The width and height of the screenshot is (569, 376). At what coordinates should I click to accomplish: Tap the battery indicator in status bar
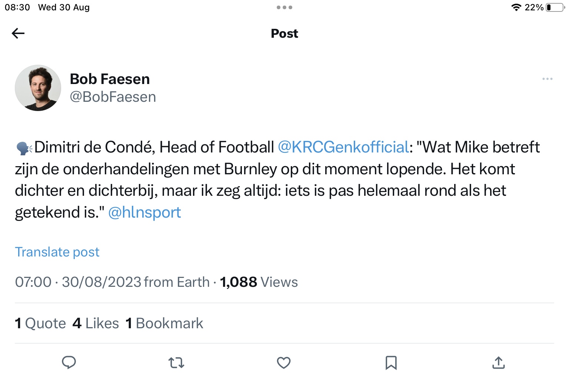coord(555,7)
